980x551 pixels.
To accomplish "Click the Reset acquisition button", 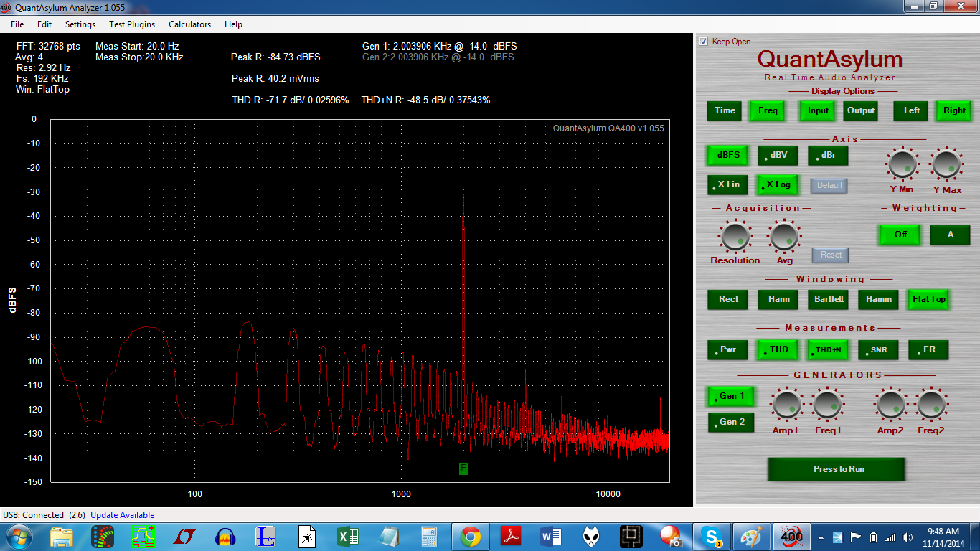I will (x=831, y=255).
